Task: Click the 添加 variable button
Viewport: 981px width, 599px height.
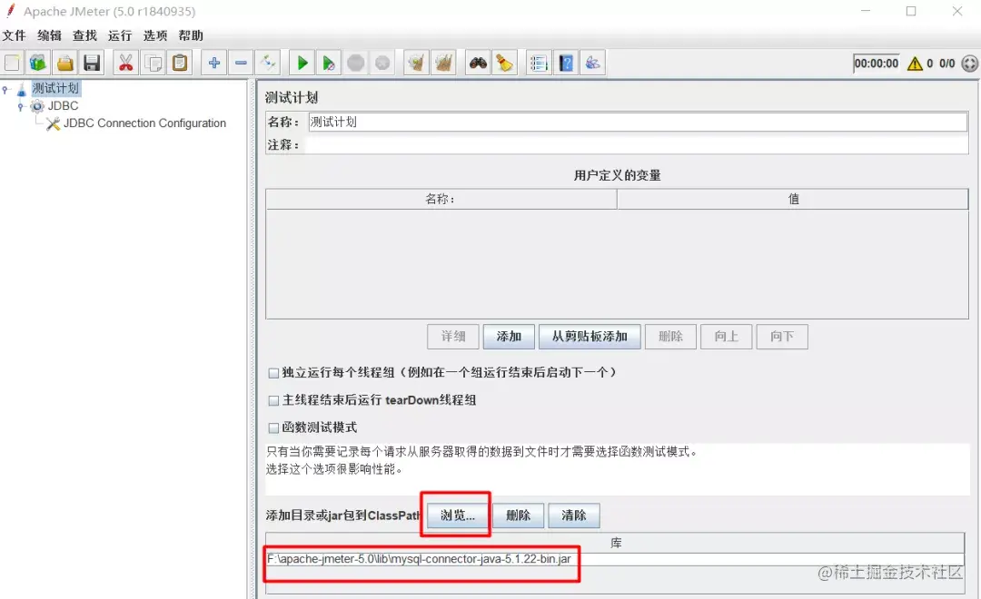Action: point(509,337)
